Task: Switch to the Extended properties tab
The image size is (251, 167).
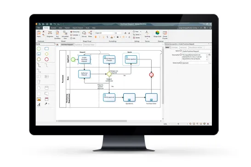Action: point(174,47)
